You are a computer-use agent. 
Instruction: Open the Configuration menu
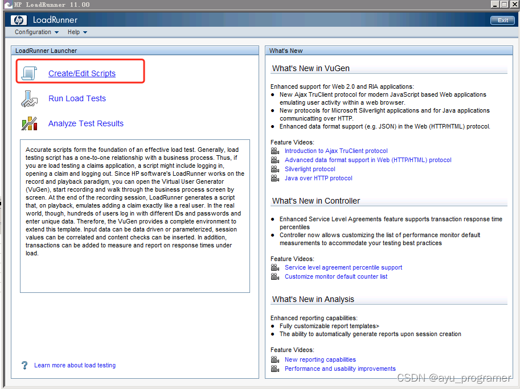click(x=36, y=32)
